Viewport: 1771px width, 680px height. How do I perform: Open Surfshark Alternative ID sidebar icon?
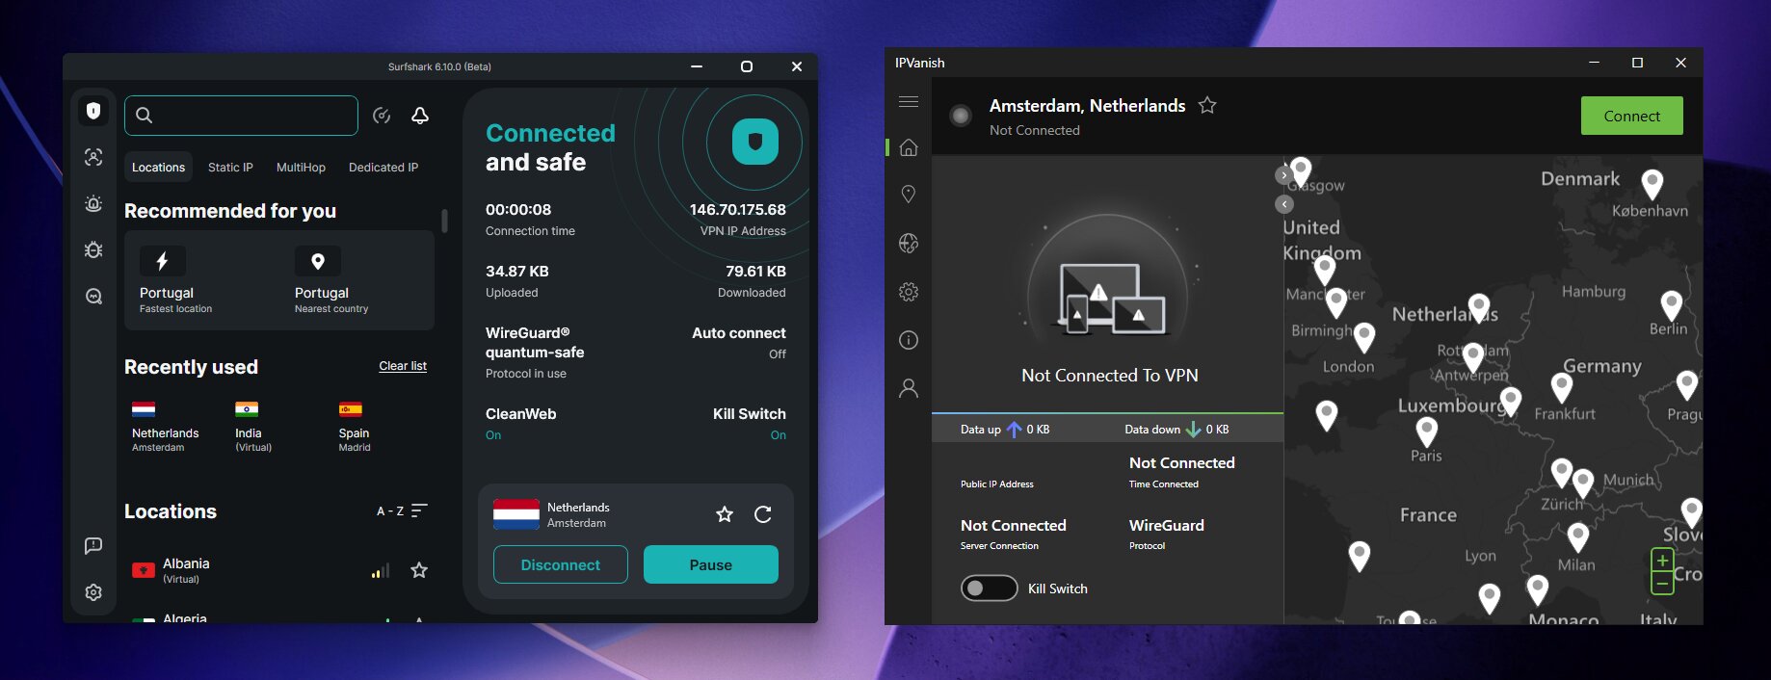[93, 157]
